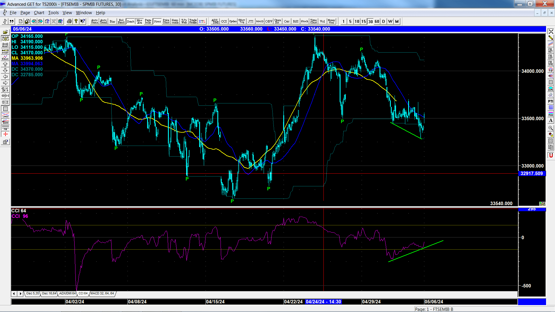Switch to the Osc 5,35 indicator tab
Image resolution: width=555 pixels, height=312 pixels.
coord(32,293)
